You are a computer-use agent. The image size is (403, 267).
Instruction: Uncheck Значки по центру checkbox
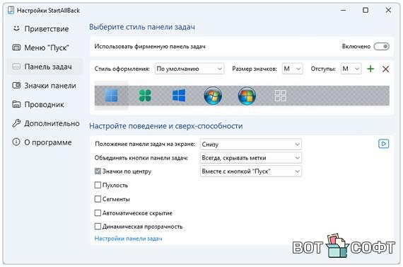tap(98, 171)
